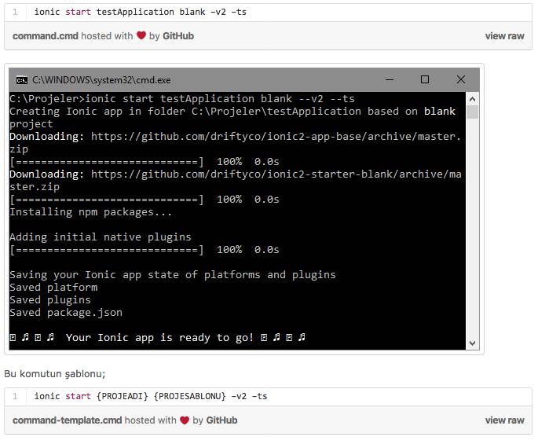Click the cmd scrollbar down arrow

coord(472,343)
